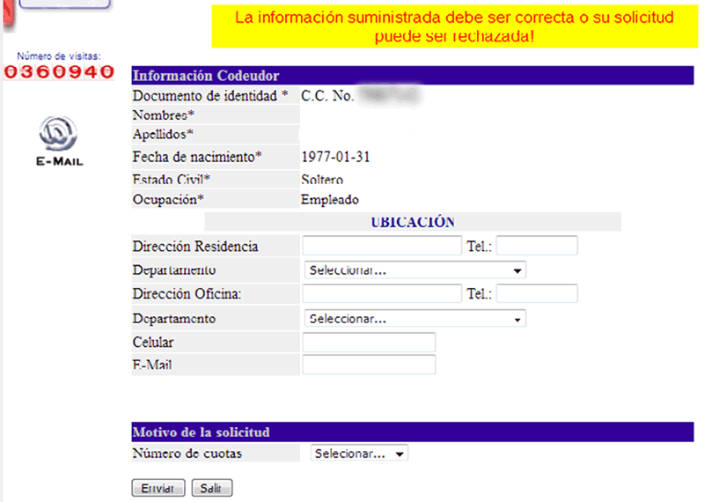Click the C.C. No. text
Image resolution: width=704 pixels, height=502 pixels.
tap(327, 96)
